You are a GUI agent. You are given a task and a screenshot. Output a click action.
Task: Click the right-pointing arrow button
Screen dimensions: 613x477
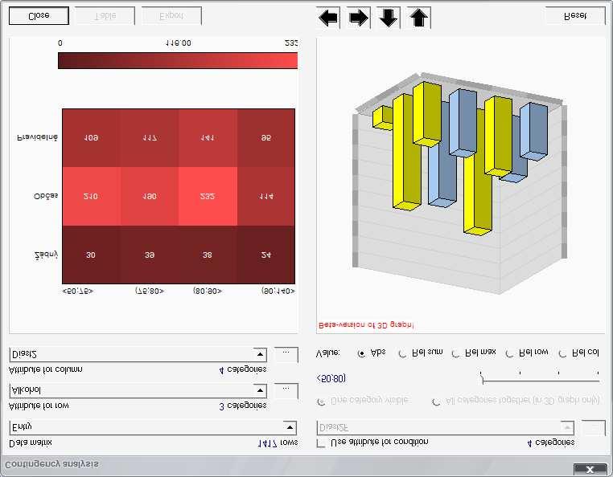coord(359,18)
